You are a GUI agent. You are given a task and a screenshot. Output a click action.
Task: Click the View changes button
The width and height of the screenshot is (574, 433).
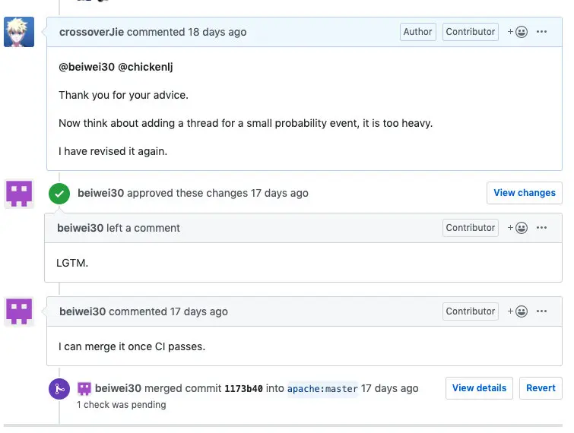coord(524,193)
